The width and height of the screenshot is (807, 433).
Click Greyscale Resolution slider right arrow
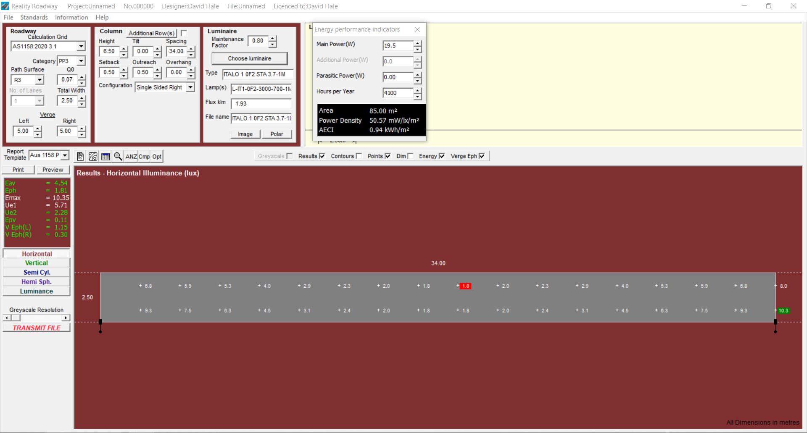tap(66, 318)
